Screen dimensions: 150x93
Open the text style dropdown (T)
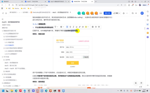tap(56, 27)
